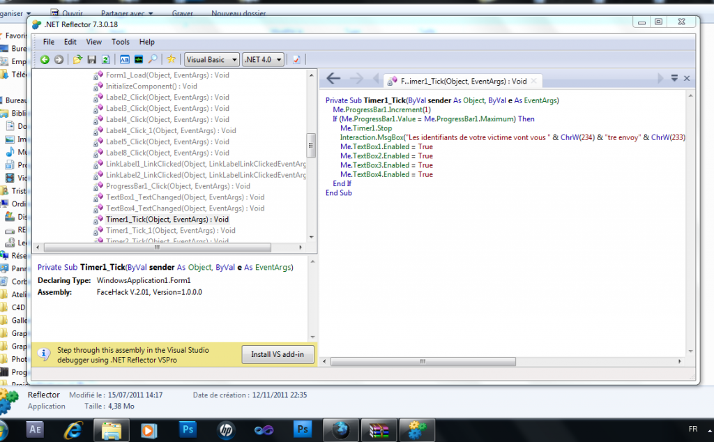Launch Internet Explorer from the taskbar
The width and height of the screenshot is (714, 442).
pyautogui.click(x=73, y=429)
